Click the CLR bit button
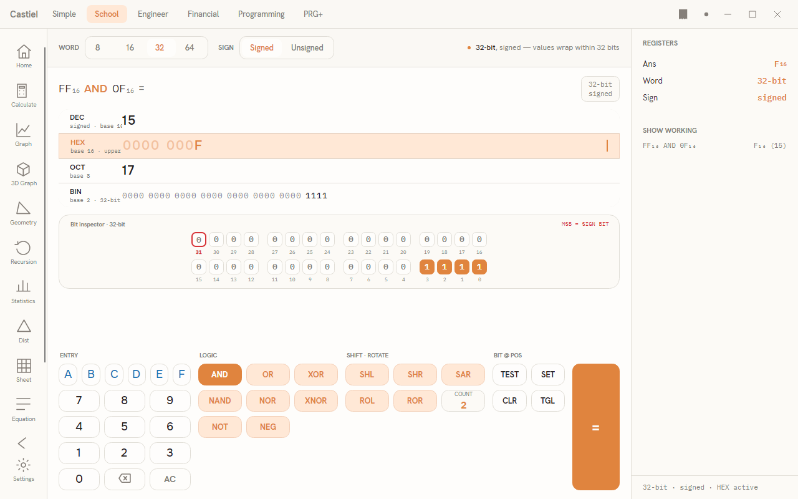The height and width of the screenshot is (499, 798). [x=510, y=400]
